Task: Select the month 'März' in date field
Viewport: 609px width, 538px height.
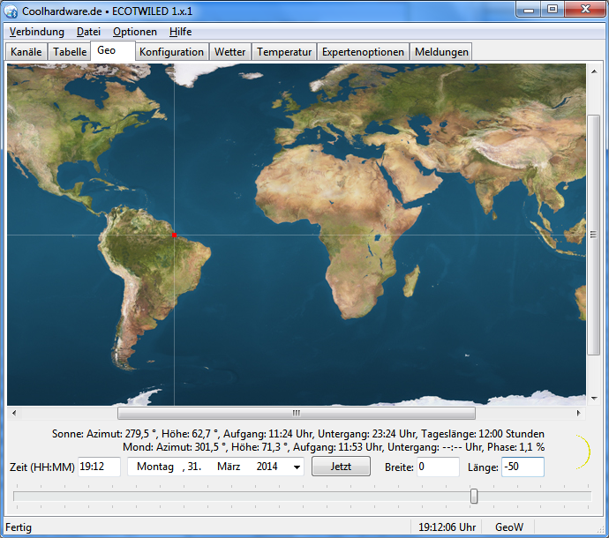Action: pyautogui.click(x=229, y=467)
